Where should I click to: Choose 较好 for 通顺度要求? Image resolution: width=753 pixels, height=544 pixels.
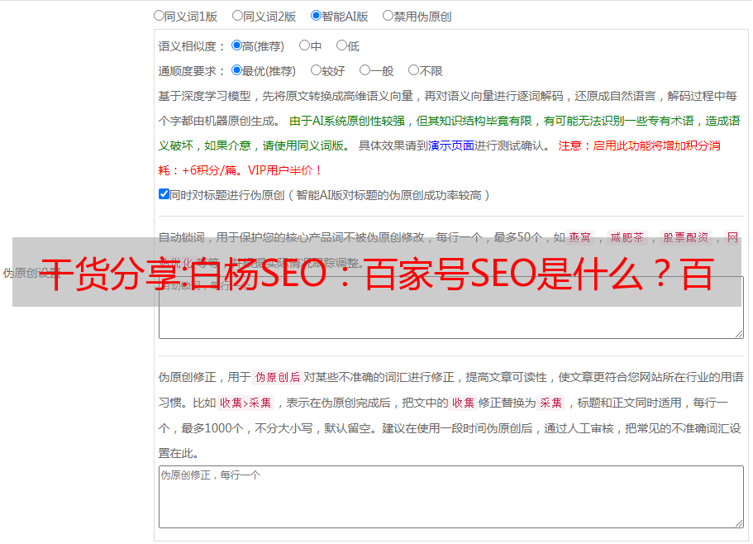click(x=317, y=70)
